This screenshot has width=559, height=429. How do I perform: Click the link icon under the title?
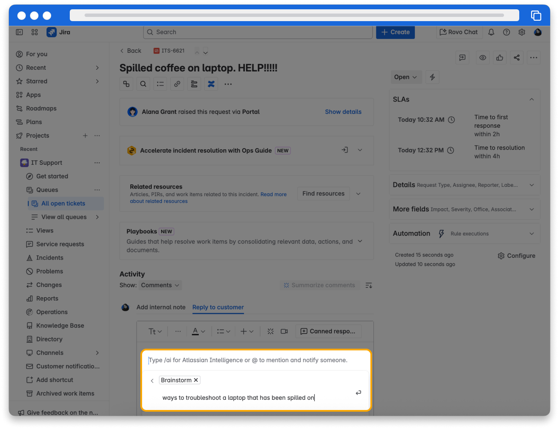click(x=177, y=84)
